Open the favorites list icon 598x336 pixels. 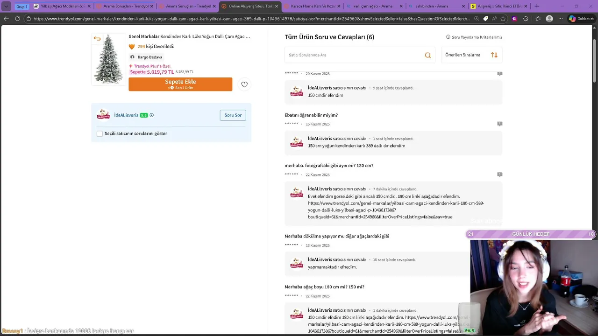coord(538,19)
